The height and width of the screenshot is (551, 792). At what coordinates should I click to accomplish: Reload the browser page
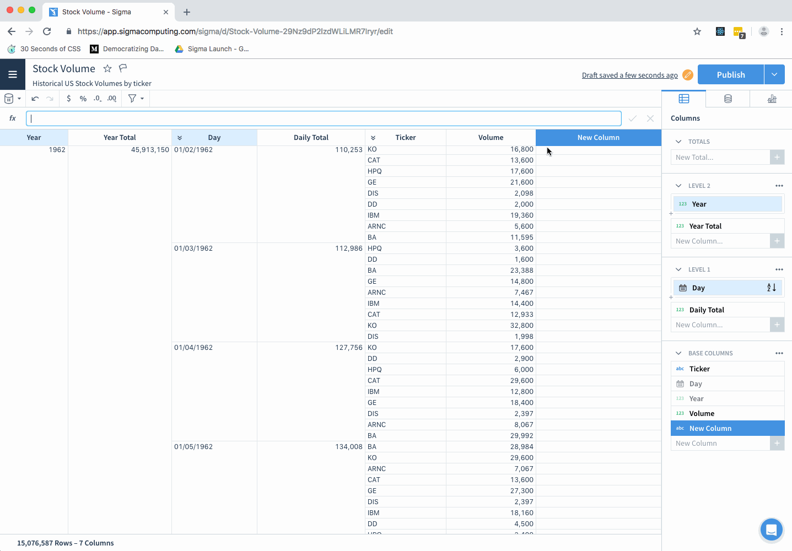pyautogui.click(x=47, y=31)
